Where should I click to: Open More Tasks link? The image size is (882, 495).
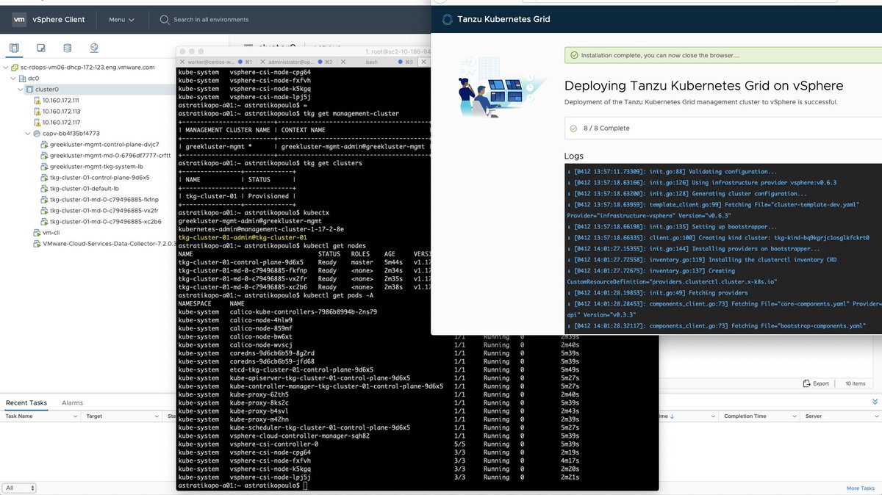[x=861, y=488]
